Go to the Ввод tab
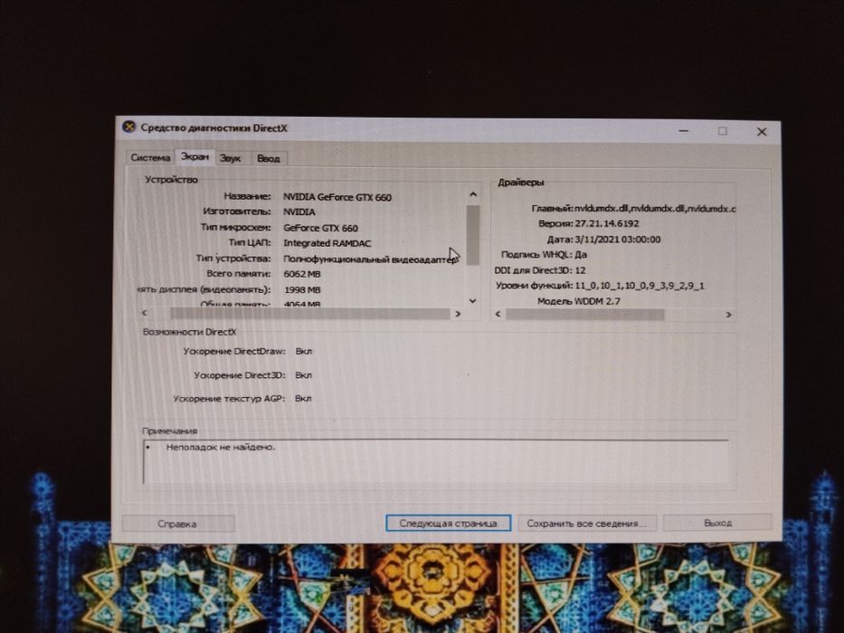Viewport: 844px width, 633px height. pos(268,159)
